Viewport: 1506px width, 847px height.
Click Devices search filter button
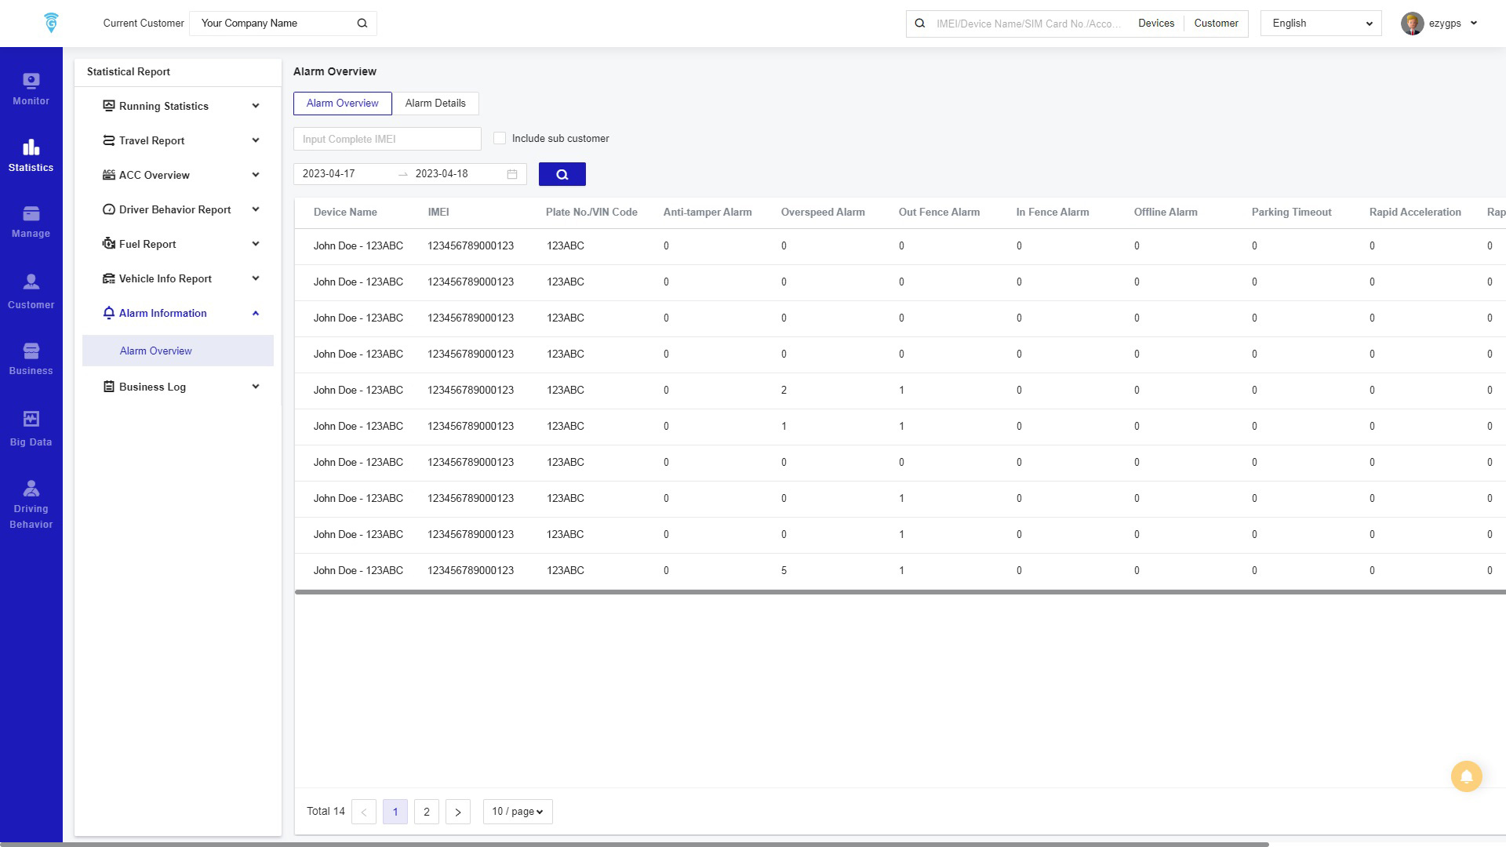[x=1156, y=24]
